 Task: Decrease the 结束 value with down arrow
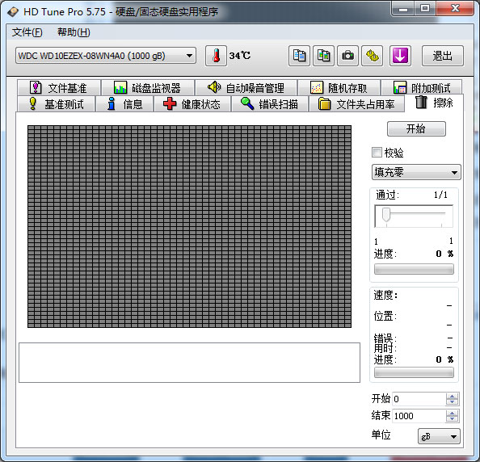pos(453,419)
